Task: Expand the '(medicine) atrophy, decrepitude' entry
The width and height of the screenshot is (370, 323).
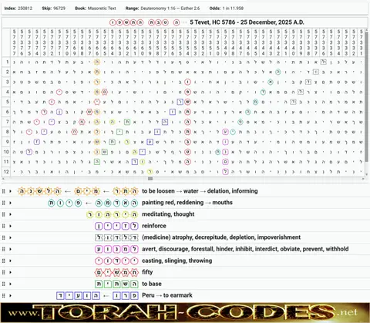Action: 10,237
